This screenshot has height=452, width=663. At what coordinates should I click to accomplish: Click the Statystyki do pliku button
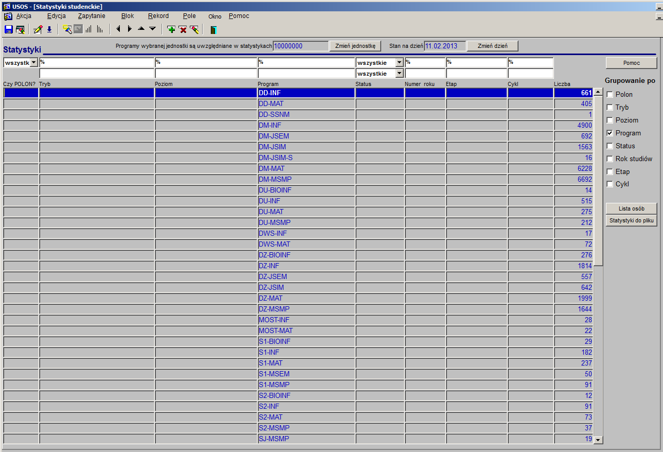(x=631, y=220)
